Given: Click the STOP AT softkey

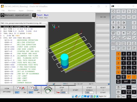Looking at the screenshot, I should click(x=62, y=90).
